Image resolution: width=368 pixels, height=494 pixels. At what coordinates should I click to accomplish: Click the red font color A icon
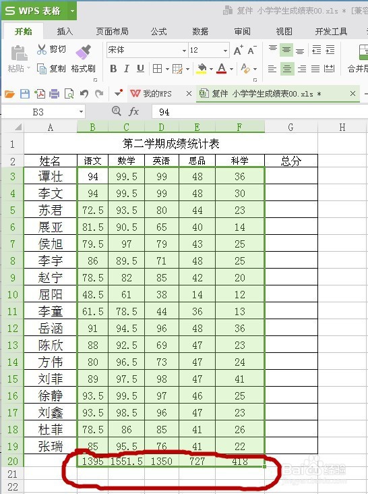click(x=222, y=69)
